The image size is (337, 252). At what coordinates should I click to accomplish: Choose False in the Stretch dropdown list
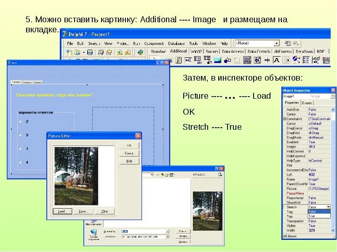coord(319,212)
